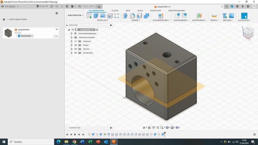This screenshot has width=258, height=145.
Task: Click the Extrude tool in Erstellen
Action: pos(96,16)
